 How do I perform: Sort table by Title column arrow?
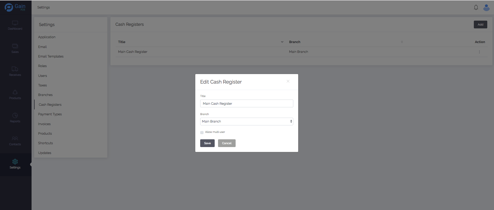point(282,42)
